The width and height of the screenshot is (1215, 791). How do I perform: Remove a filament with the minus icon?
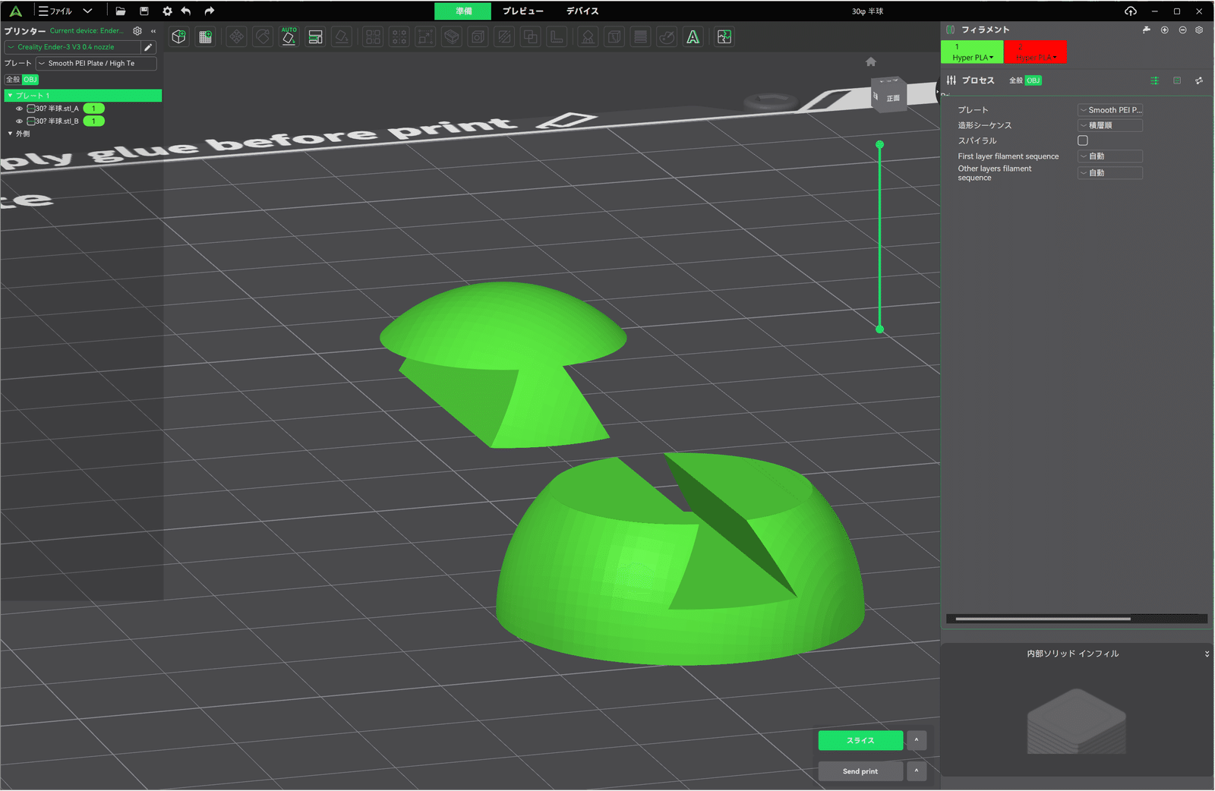point(1182,30)
